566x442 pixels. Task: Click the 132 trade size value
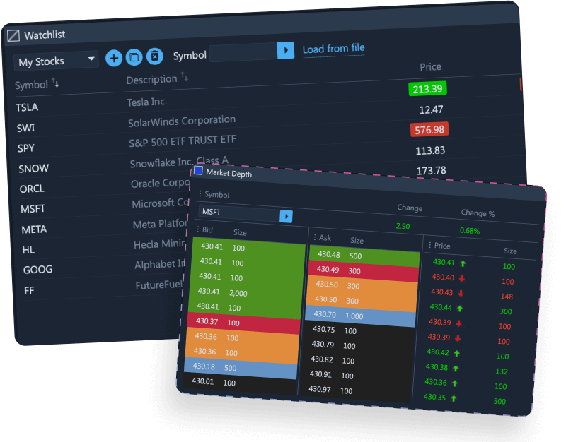(x=502, y=371)
